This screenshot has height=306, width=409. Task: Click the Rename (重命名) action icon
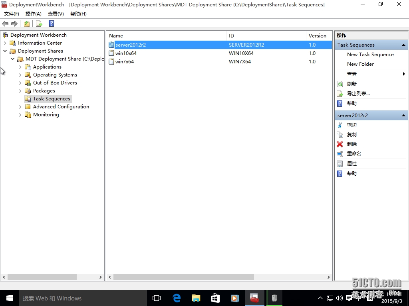pos(340,154)
